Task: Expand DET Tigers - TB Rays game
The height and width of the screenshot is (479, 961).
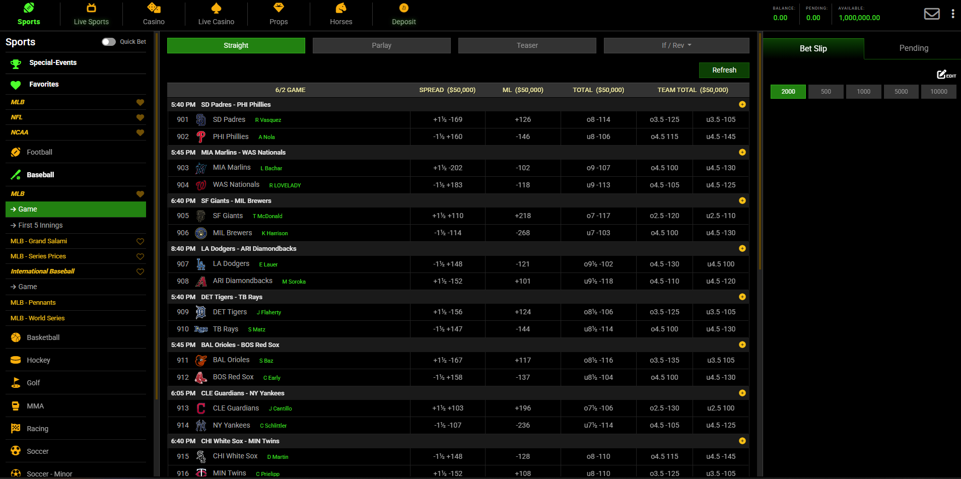Action: coord(742,297)
